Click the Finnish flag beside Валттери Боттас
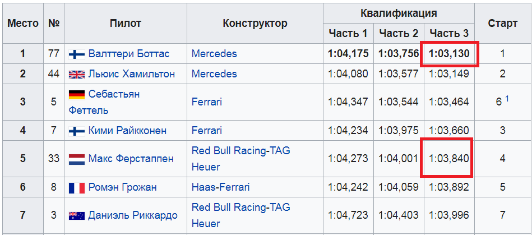532x235 pixels. click(77, 54)
